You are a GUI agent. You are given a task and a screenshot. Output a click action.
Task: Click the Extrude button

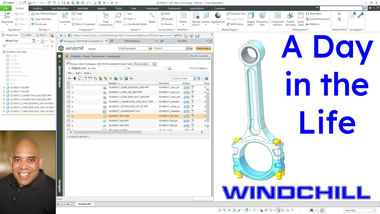(167, 19)
